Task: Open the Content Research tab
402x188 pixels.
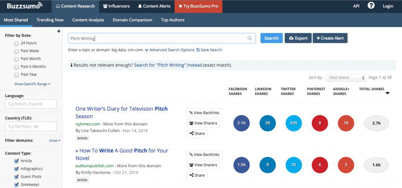Action: [75, 6]
